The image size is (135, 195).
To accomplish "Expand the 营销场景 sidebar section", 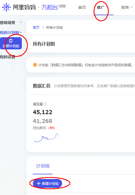I will click(11, 23).
